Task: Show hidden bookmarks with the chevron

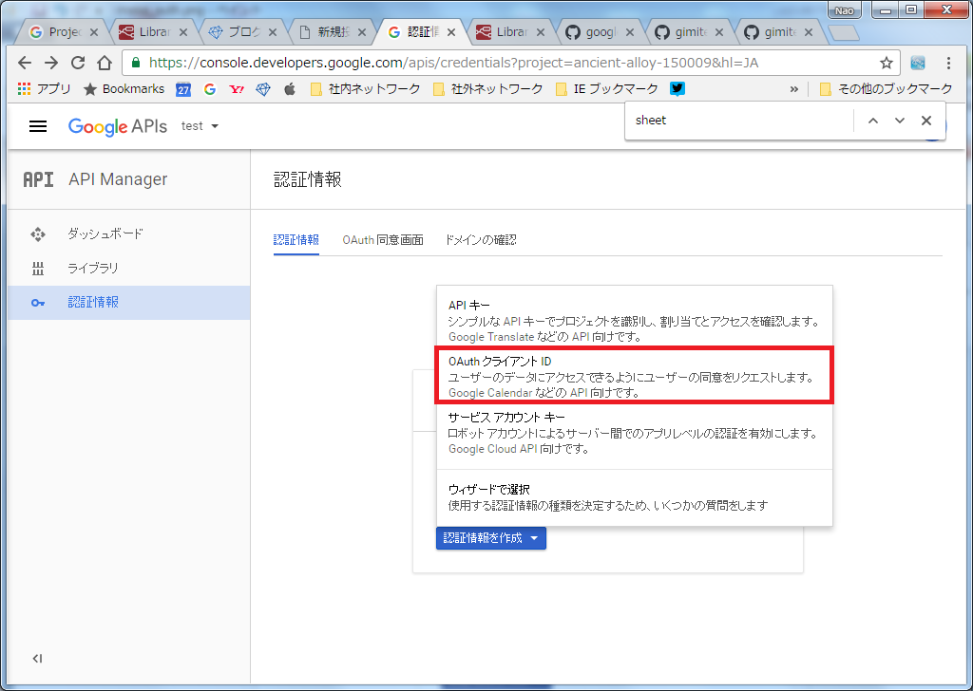Action: tap(793, 89)
